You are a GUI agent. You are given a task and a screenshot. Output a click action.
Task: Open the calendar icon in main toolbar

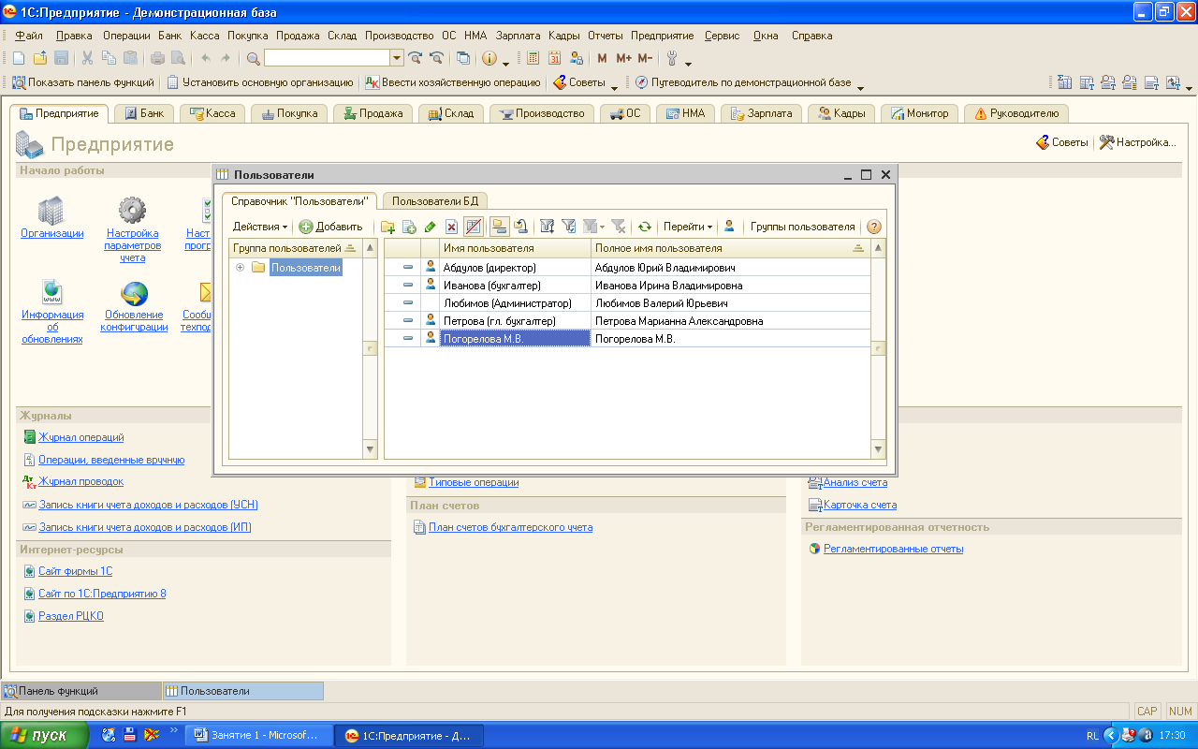tap(554, 58)
